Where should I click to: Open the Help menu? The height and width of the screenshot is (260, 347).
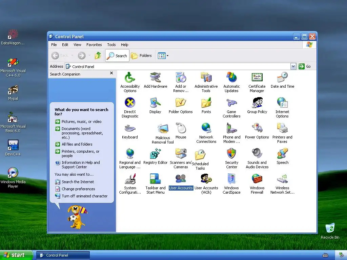click(124, 45)
